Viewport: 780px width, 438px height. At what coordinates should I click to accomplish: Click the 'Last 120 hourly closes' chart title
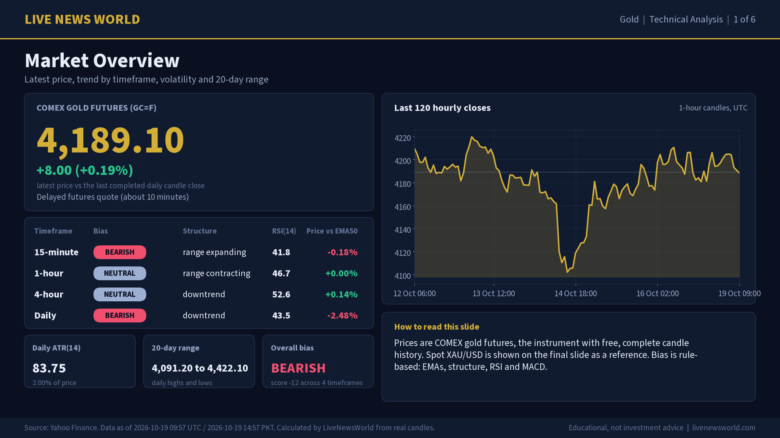pyautogui.click(x=442, y=108)
